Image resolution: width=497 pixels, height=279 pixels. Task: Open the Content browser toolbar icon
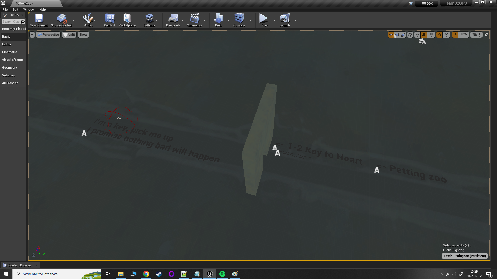point(109,20)
